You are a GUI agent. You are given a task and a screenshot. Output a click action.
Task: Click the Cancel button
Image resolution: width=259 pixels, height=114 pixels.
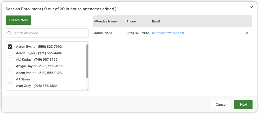coord(220,104)
